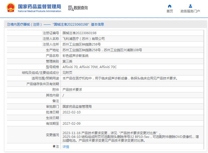
Task: Open the 详情 link in the bottom row
Action: 66,147
